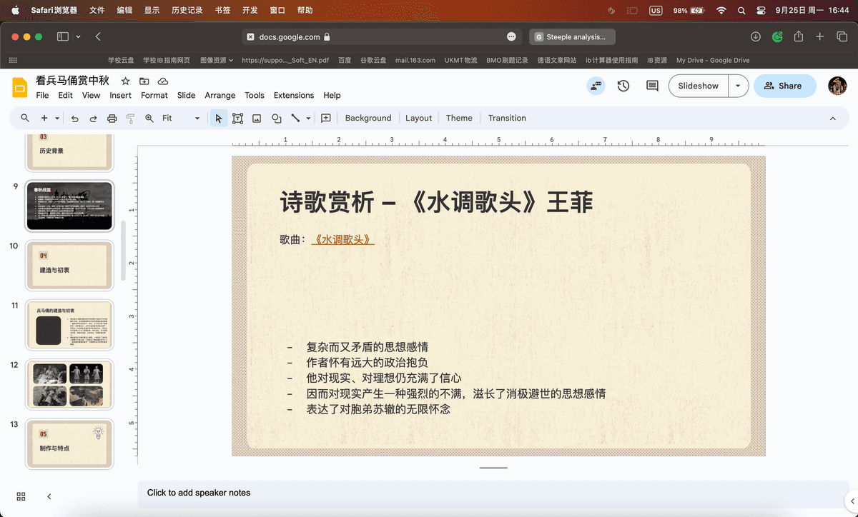
Task: Open Slideshow options dropdown arrow
Action: [x=738, y=86]
